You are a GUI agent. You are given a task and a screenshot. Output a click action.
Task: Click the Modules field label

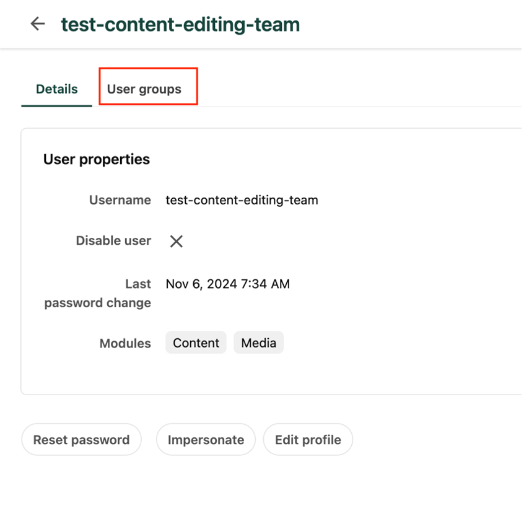(x=125, y=343)
